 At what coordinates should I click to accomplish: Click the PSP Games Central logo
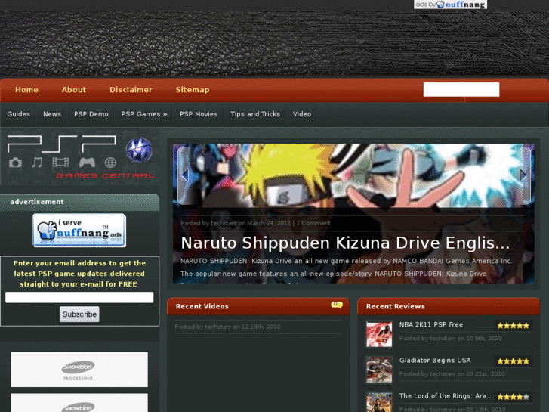point(81,156)
